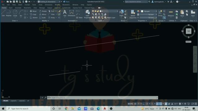Click the Base view tool
This screenshot has height=111, width=198.
click(x=193, y=13)
